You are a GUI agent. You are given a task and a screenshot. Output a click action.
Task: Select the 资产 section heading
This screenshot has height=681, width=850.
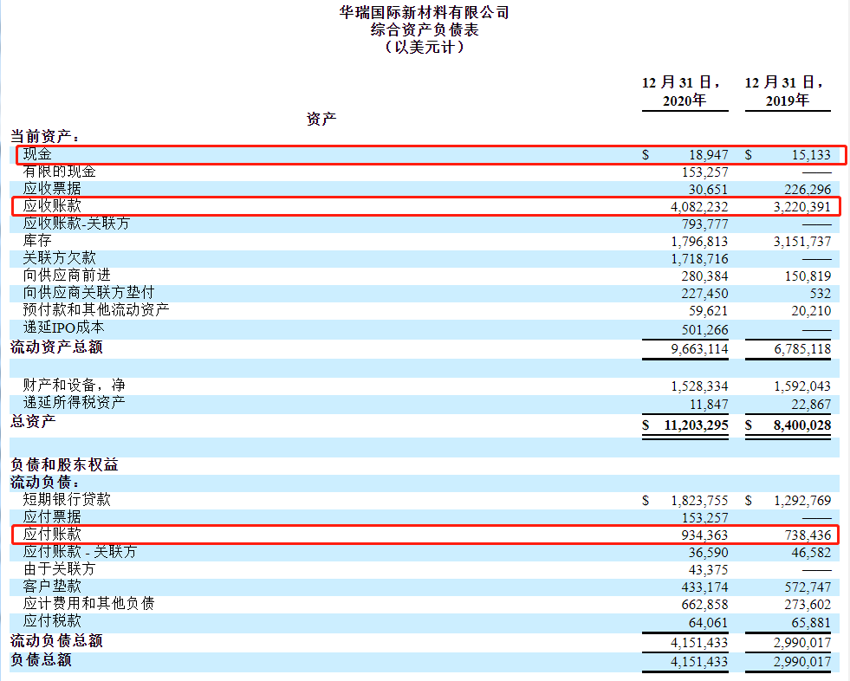(321, 118)
